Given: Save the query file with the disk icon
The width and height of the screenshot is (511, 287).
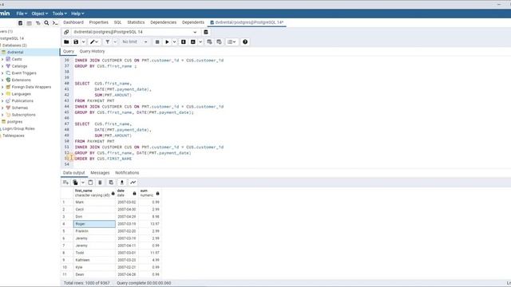Looking at the screenshot, I should point(76,42).
